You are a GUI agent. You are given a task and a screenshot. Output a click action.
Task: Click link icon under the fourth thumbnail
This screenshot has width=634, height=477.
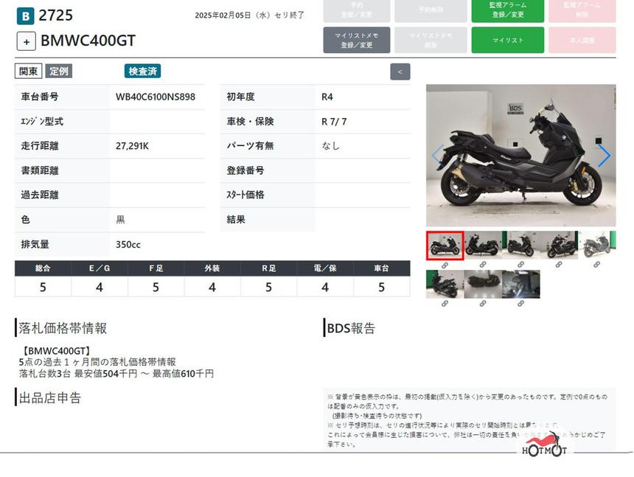tap(560, 265)
